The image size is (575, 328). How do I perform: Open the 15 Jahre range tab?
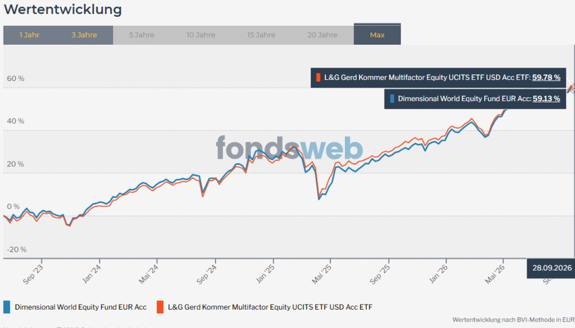click(261, 35)
